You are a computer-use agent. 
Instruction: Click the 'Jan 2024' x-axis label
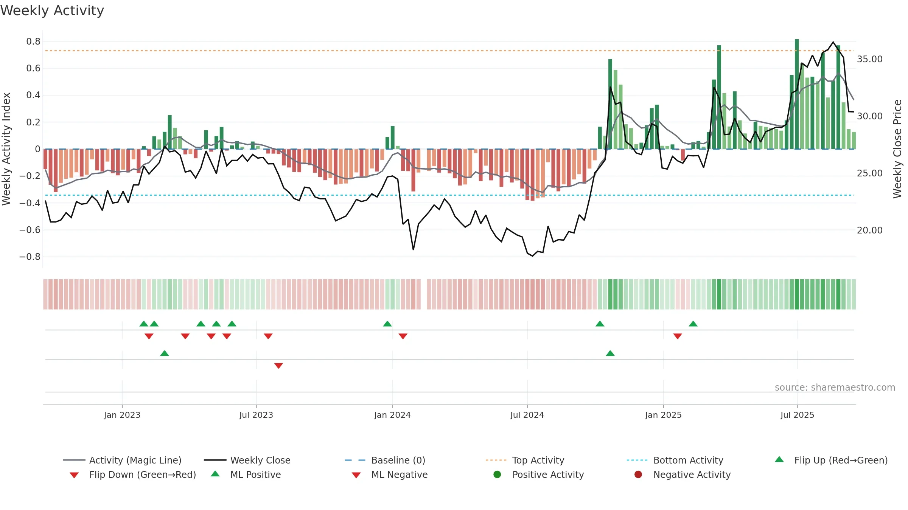pos(392,415)
